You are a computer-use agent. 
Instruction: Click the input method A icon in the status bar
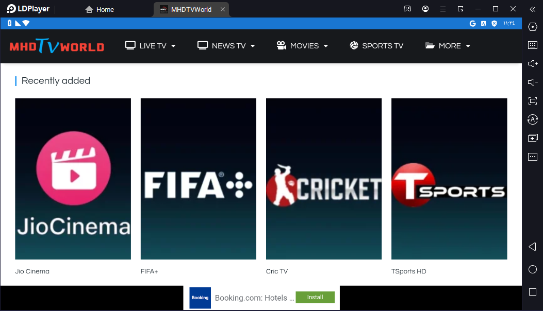tap(483, 24)
